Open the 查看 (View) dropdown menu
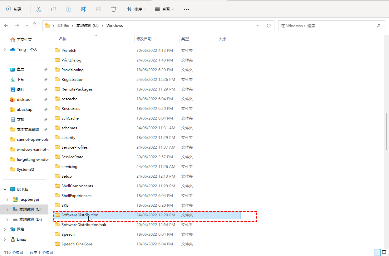 165,9
